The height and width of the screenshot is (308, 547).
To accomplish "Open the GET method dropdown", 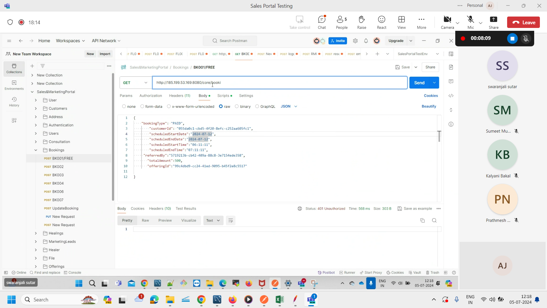I will pos(136,83).
